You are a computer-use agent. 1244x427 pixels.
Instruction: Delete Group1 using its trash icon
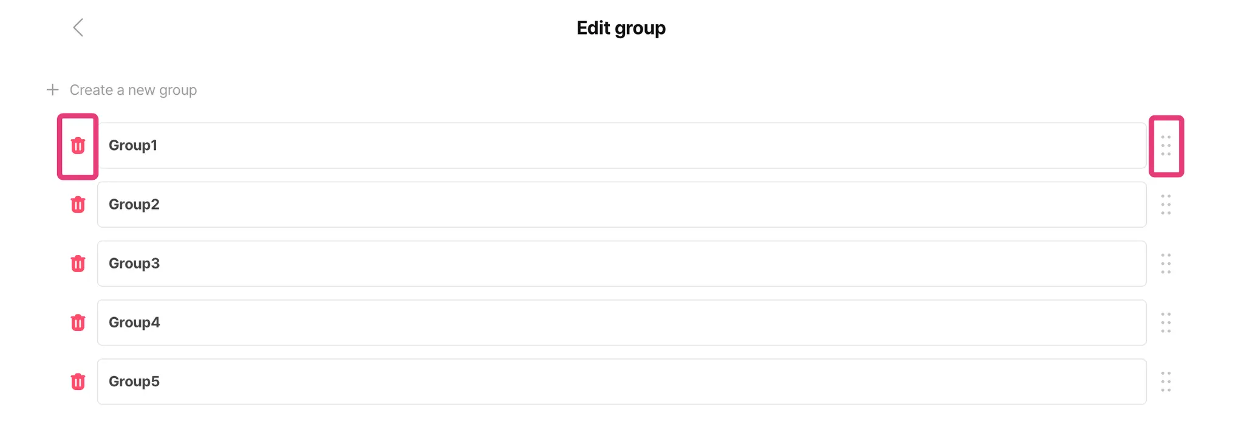click(78, 146)
